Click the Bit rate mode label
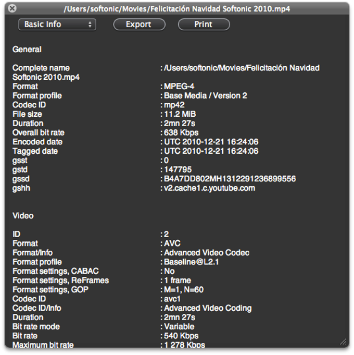This screenshot has width=354, height=355. click(x=36, y=327)
